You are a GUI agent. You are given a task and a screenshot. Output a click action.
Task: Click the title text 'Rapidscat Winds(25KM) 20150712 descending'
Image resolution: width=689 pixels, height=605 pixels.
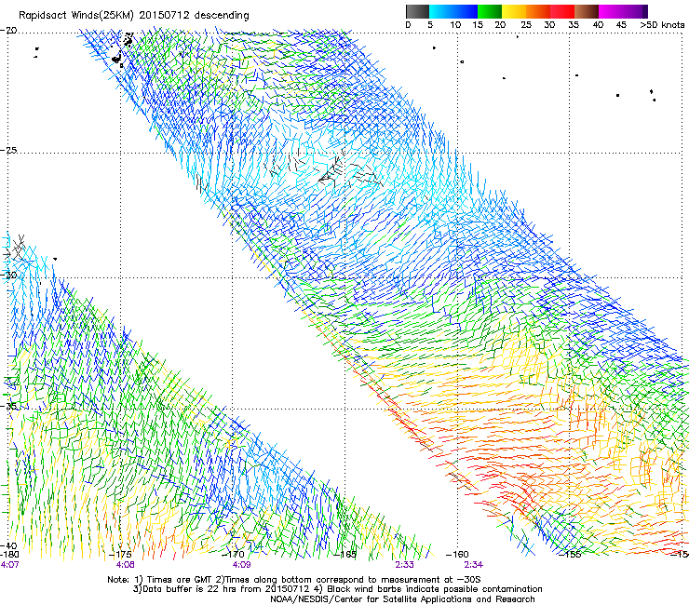[133, 16]
